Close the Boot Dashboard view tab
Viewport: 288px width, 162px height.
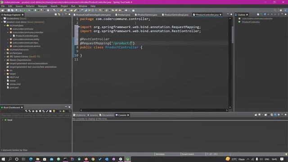(x=22, y=108)
